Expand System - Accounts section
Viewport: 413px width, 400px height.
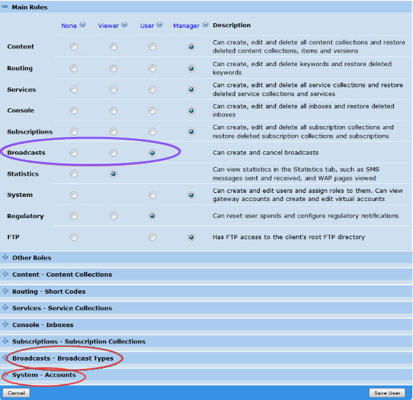coord(5,375)
